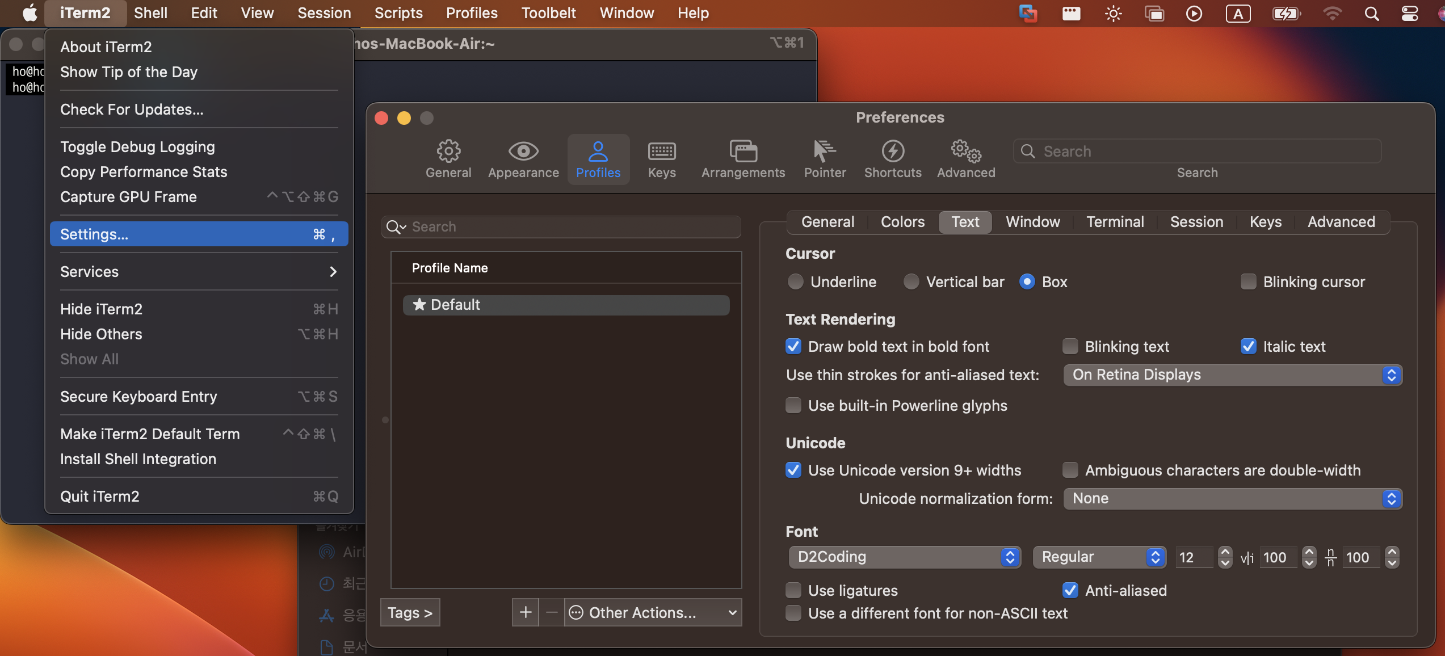1445x656 pixels.
Task: Click Make iTerm2 Default Term
Action: tap(199, 434)
